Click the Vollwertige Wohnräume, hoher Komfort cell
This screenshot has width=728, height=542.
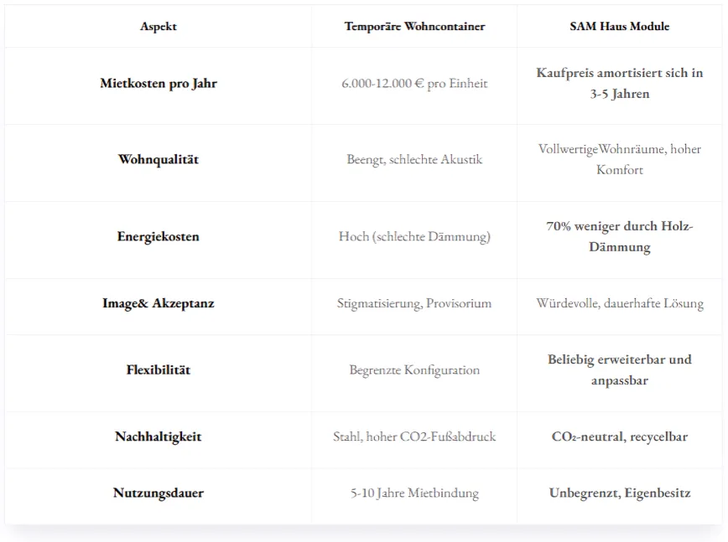coord(619,159)
